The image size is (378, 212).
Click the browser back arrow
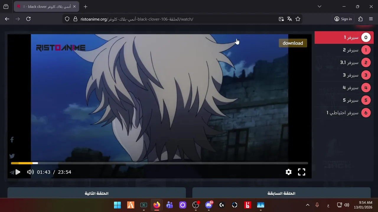7,19
